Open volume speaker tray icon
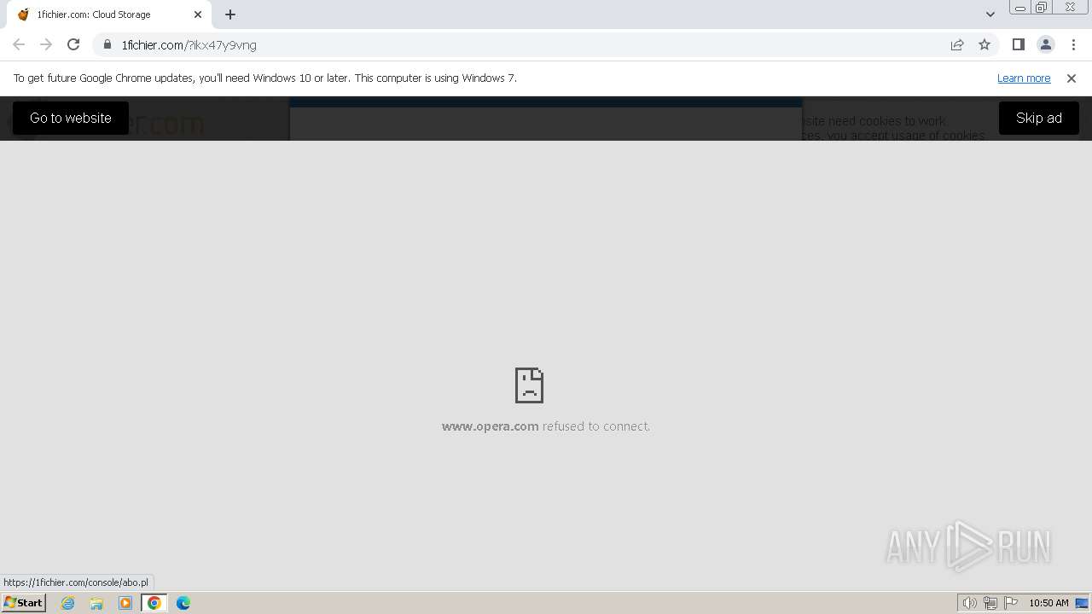 pyautogui.click(x=970, y=603)
